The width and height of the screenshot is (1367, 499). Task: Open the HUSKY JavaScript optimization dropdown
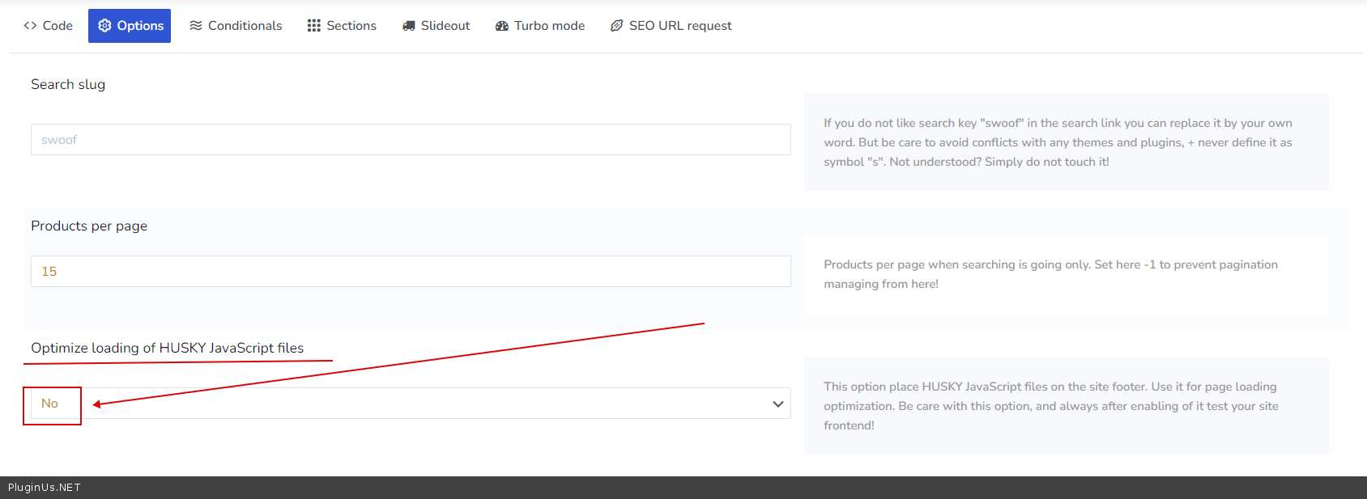tap(411, 404)
